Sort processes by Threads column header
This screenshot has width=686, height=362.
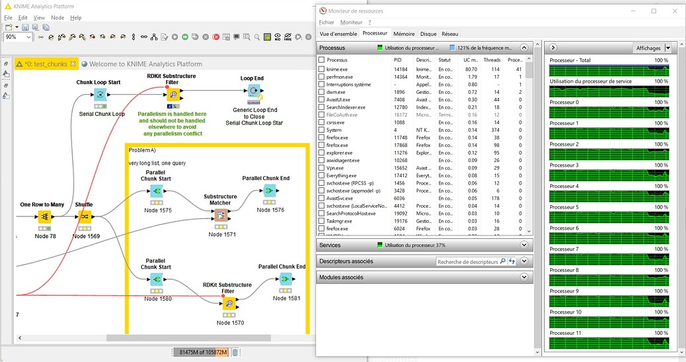tap(492, 60)
